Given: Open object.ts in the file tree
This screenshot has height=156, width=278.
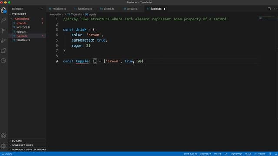Looking at the screenshot, I should click(x=21, y=32).
